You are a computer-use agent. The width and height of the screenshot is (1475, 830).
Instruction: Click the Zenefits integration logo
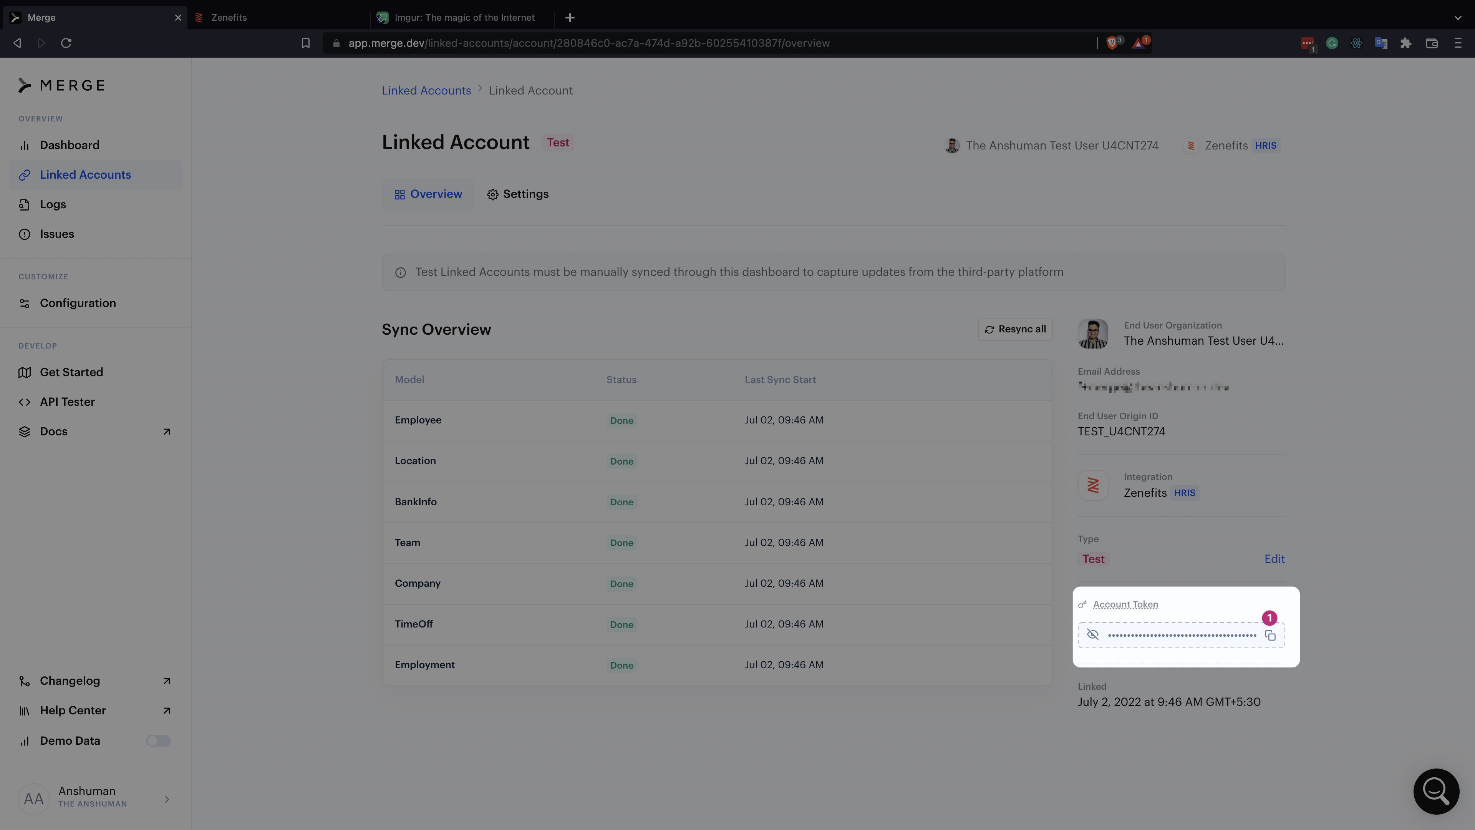tap(1092, 486)
